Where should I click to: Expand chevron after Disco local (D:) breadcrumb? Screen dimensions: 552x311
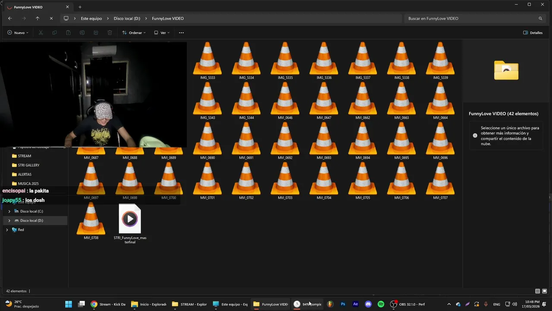146,19
